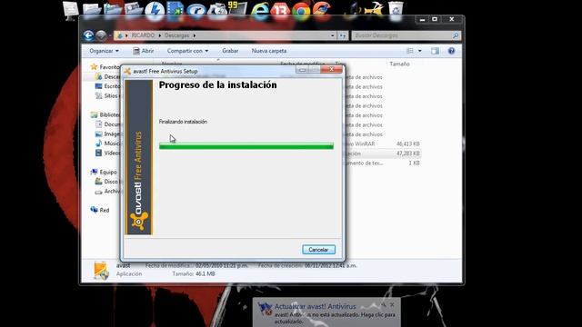
Task: Click avast application icon in details pane
Action: coord(101,271)
